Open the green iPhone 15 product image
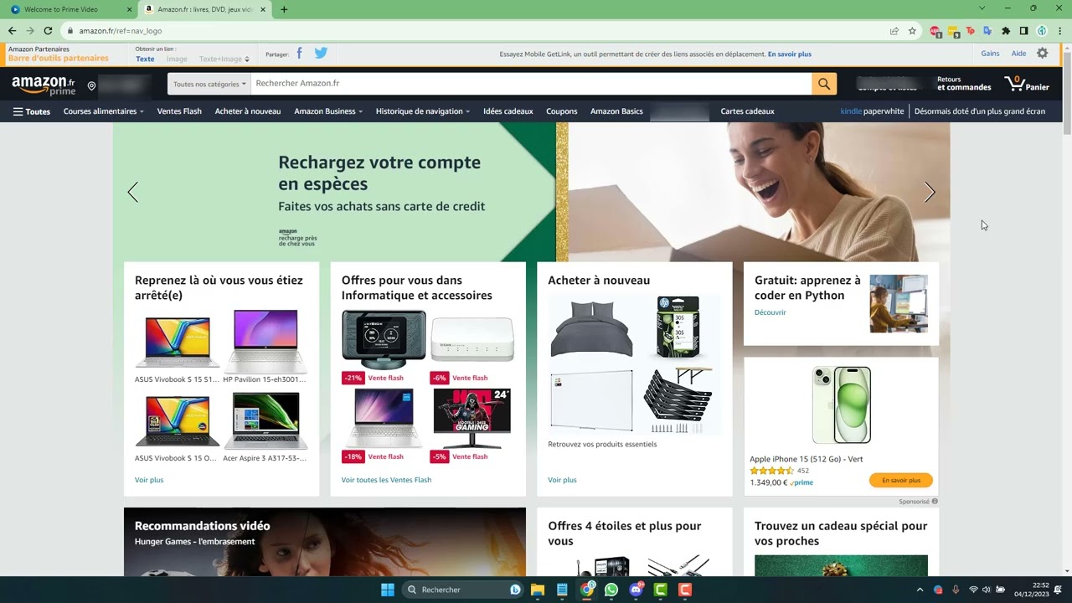This screenshot has height=603, width=1072. coord(841,405)
